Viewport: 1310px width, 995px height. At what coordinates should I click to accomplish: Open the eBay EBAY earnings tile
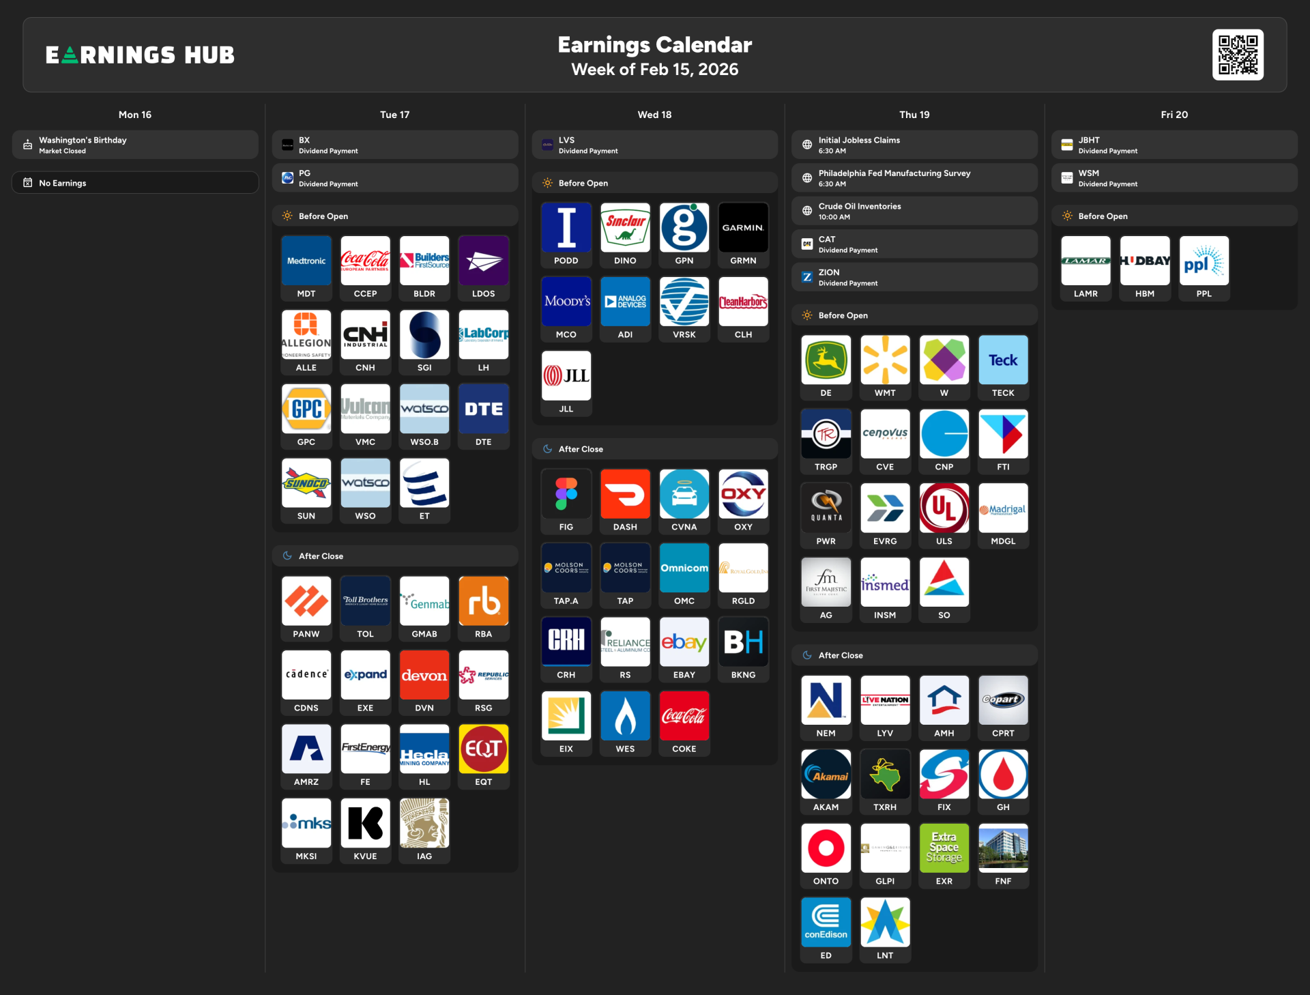684,642
